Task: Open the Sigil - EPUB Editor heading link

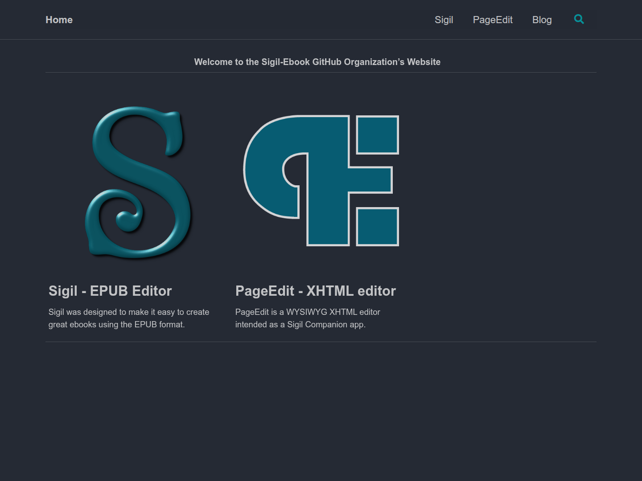Action: click(x=110, y=291)
